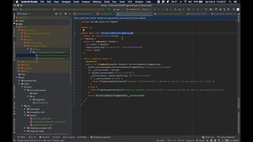Click the Collapse All icon in Project panel
Image resolution: width=253 pixels, height=142 pixels.
(x=60, y=14)
